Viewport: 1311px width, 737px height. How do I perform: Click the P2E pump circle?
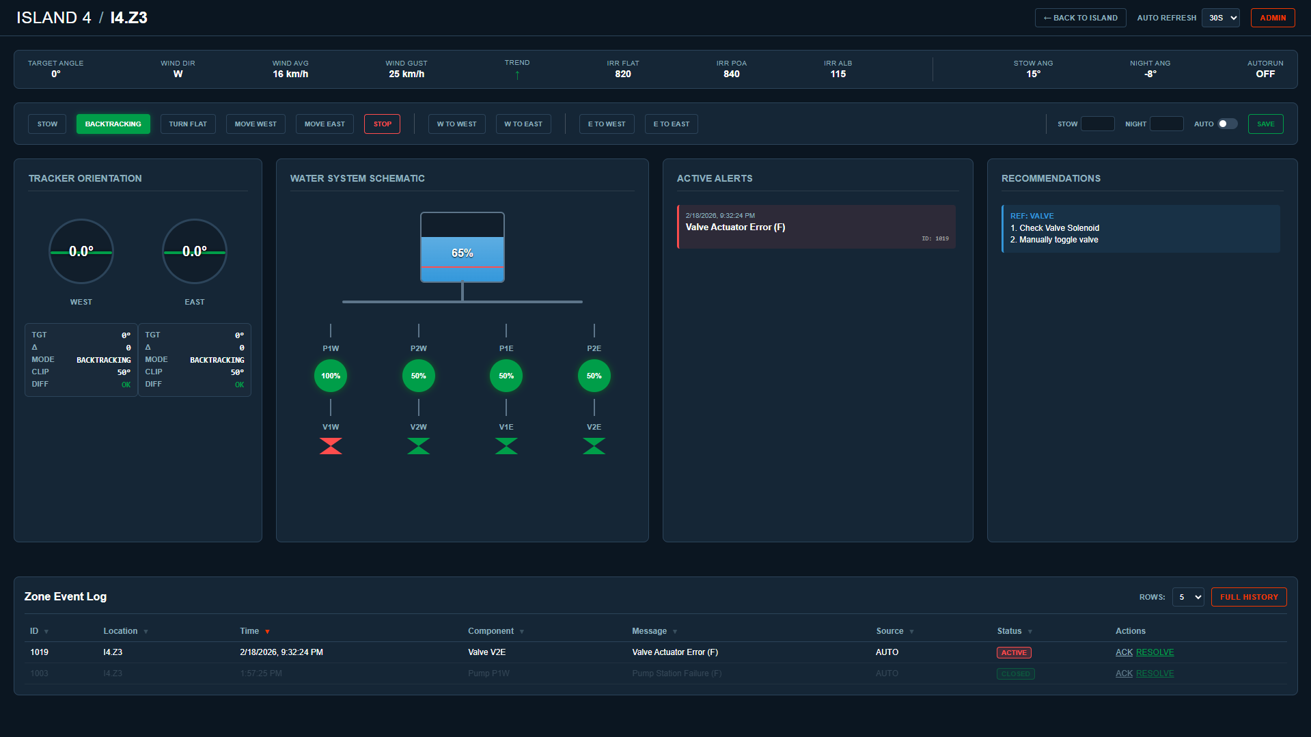click(594, 375)
